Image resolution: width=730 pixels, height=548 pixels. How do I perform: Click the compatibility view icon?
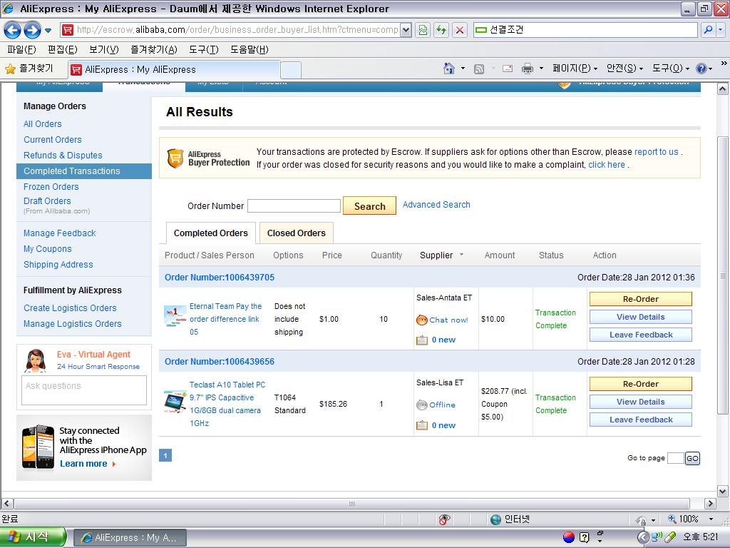click(423, 30)
